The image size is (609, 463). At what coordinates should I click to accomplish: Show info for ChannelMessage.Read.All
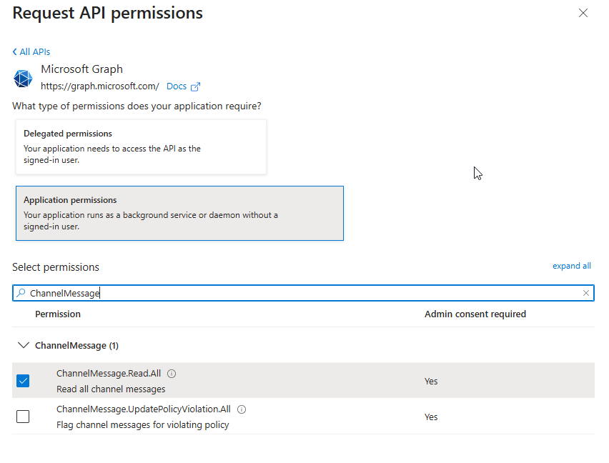coord(172,374)
